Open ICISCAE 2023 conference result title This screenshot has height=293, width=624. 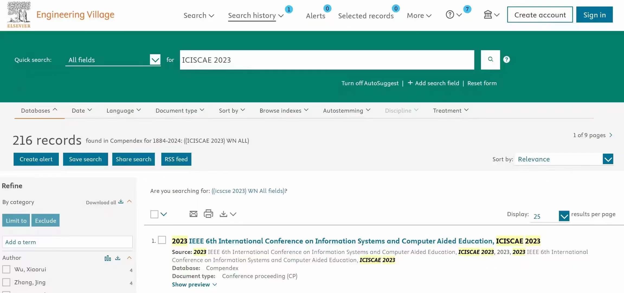coord(356,241)
